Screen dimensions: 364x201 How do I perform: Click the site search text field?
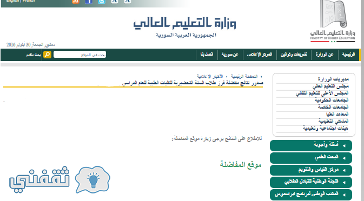(80, 55)
